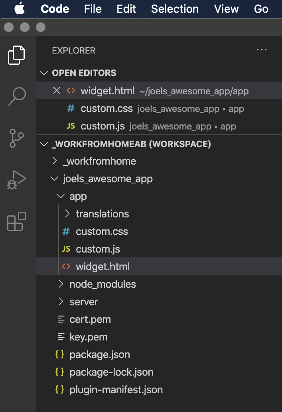Screen dimensions: 282x412
Task: Open the Source Control view icon
Action: point(17,138)
